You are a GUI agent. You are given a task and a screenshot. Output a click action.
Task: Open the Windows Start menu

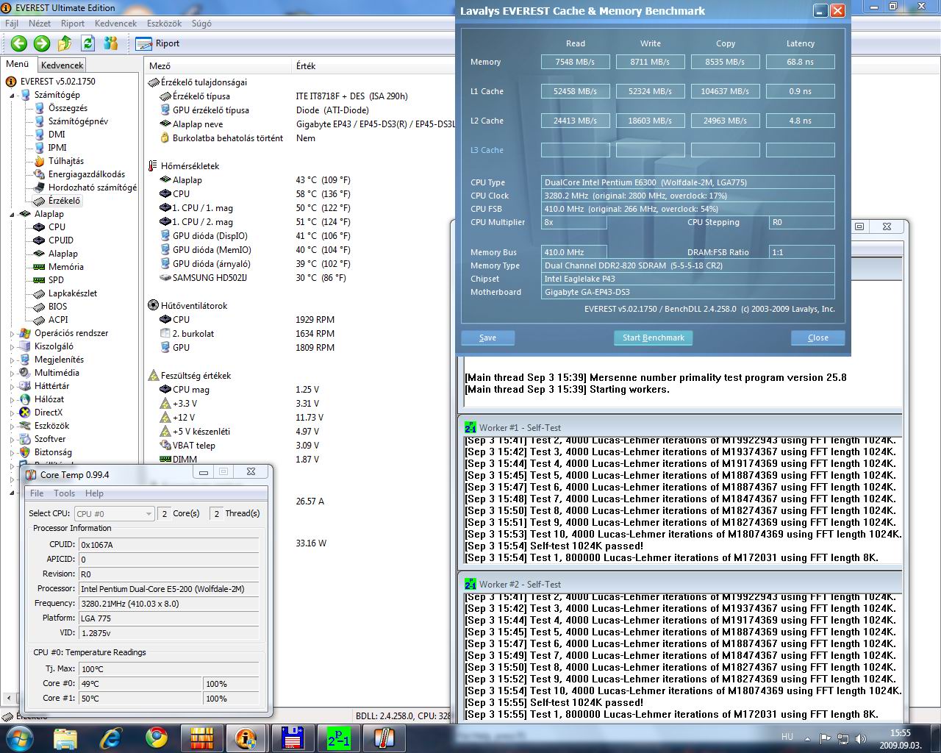[x=18, y=738]
